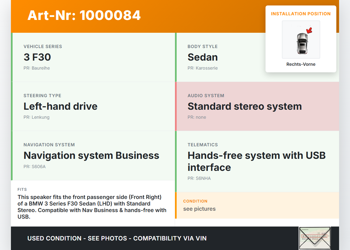Click the PR: S606A code
The height and width of the screenshot is (250, 350).
click(x=34, y=166)
